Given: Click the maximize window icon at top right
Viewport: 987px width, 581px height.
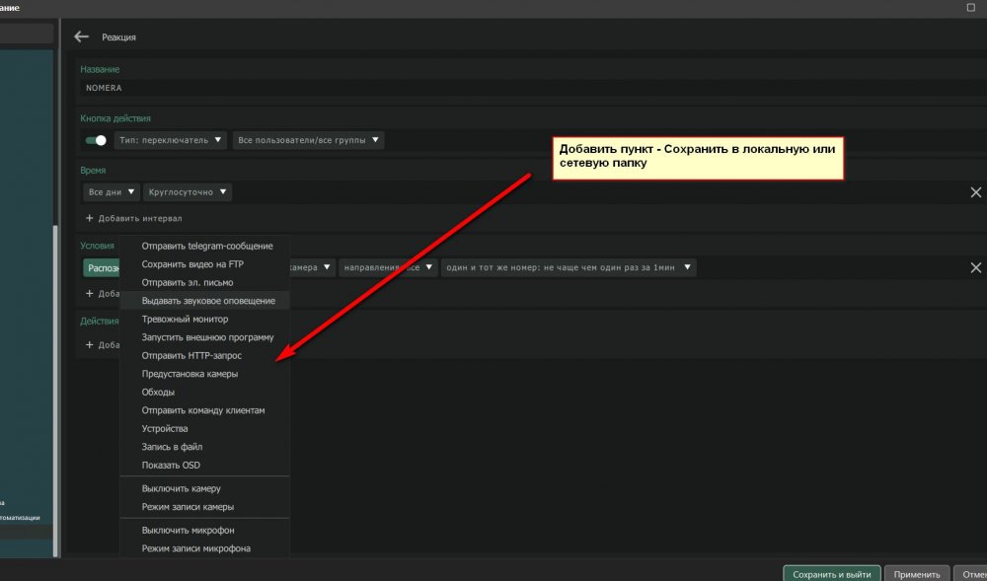Looking at the screenshot, I should click(x=970, y=8).
